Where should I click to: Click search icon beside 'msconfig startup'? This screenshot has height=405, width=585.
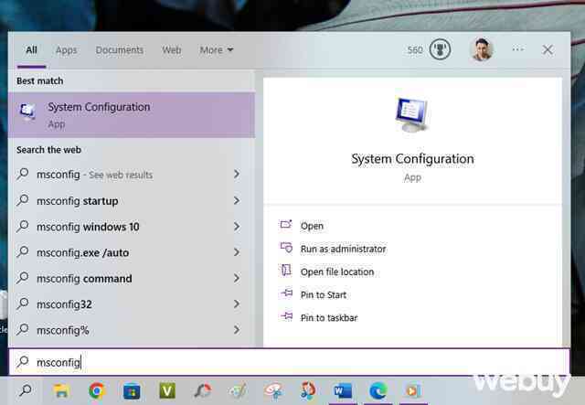(22, 200)
